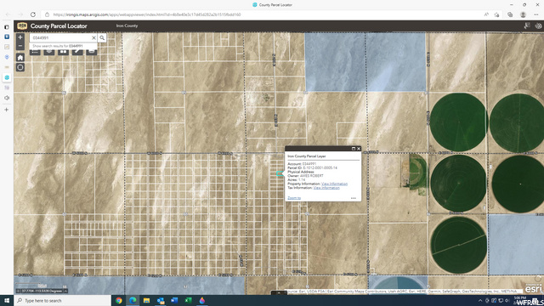
Task: Open Property Information View Information link
Action: tap(334, 184)
